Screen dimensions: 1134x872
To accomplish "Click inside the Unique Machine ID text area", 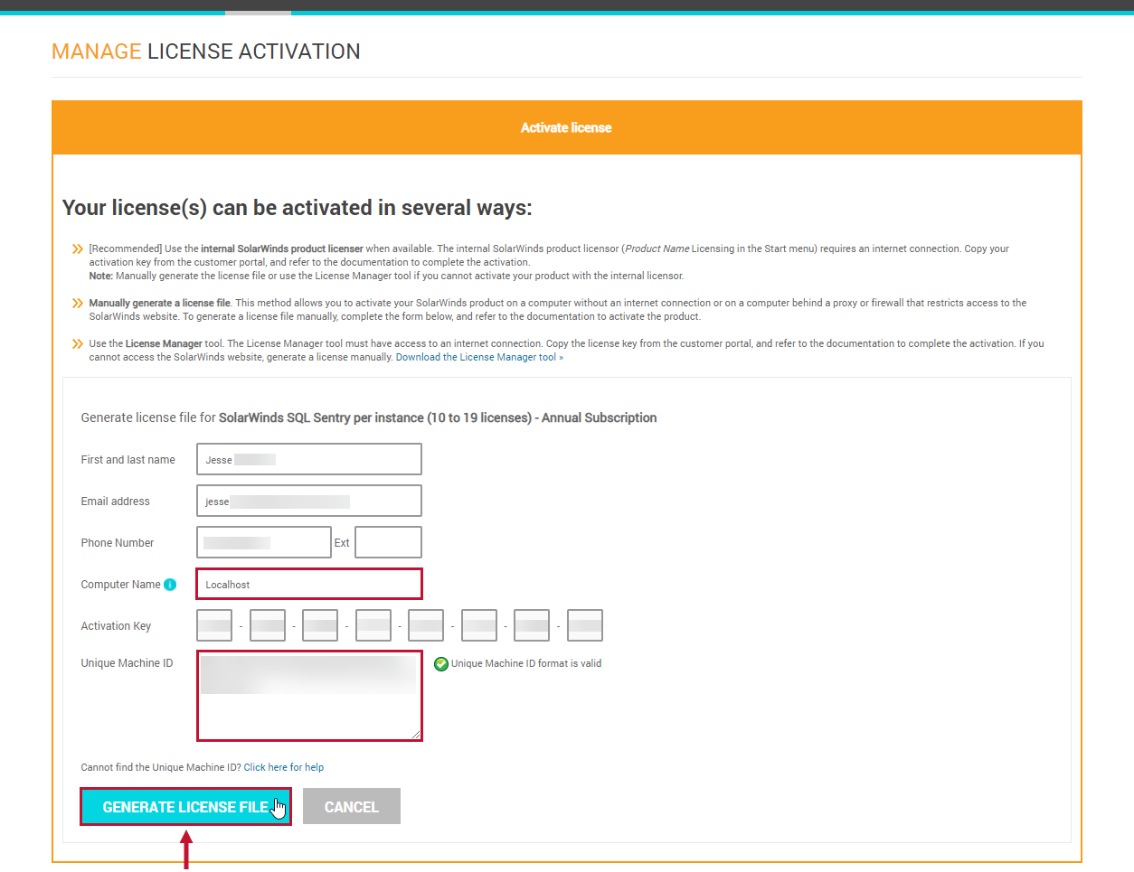I will pos(308,696).
